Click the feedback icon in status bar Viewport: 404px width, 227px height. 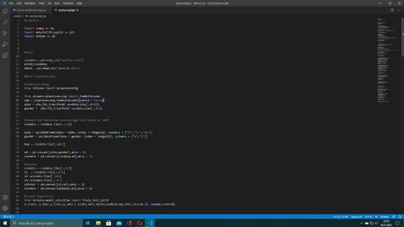[x=393, y=217]
